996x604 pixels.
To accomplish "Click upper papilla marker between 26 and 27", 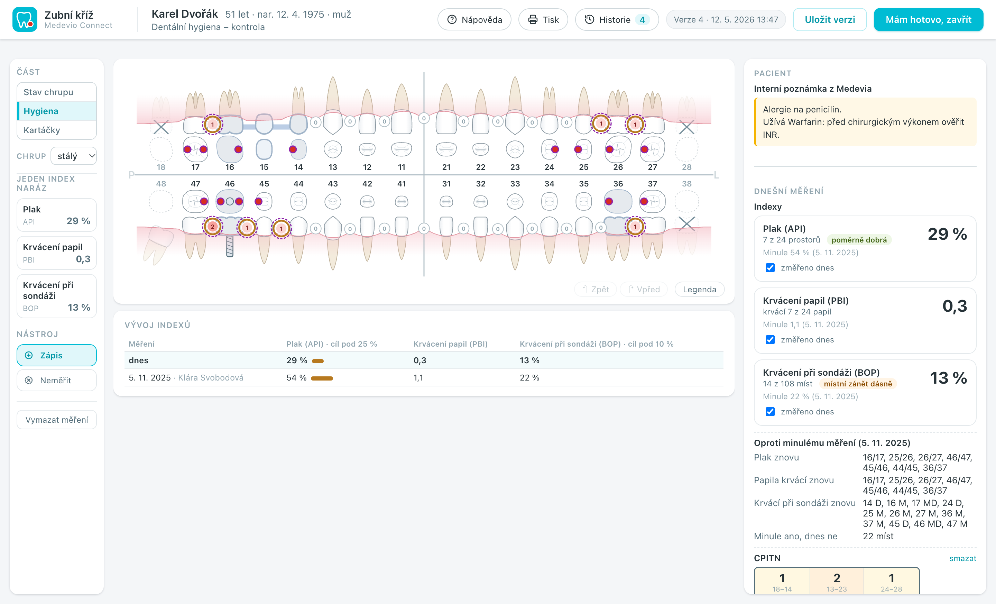I will coord(635,124).
